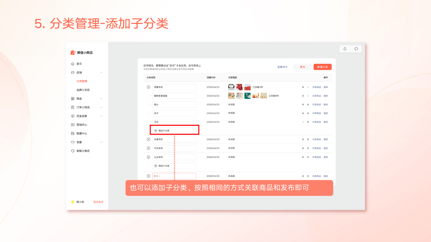The height and width of the screenshot is (242, 431).
Task: Expand the 女童专区 category
Action: click(148, 139)
